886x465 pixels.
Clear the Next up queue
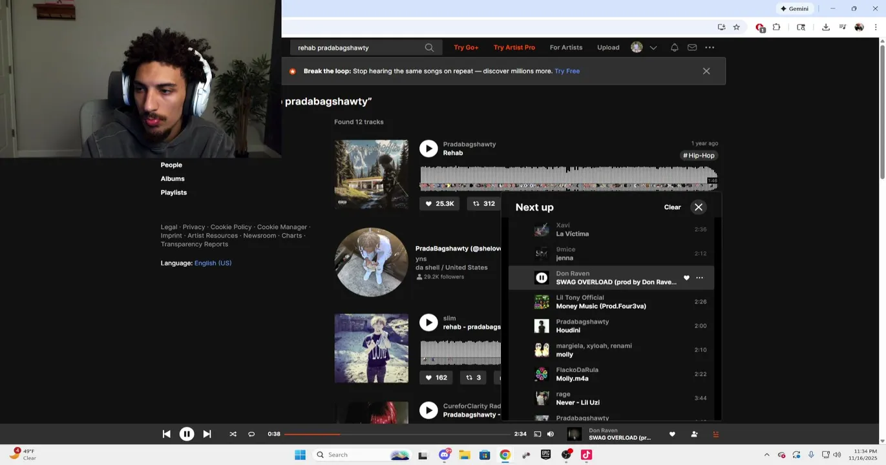[672, 207]
